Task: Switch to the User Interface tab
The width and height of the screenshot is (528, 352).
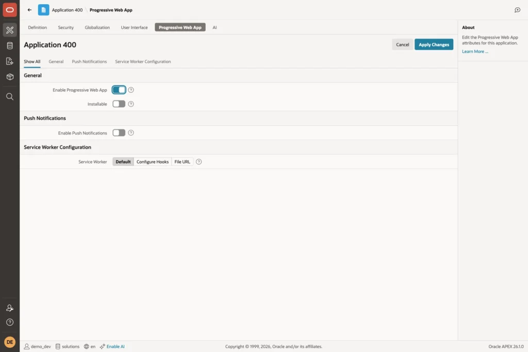Action: tap(134, 27)
